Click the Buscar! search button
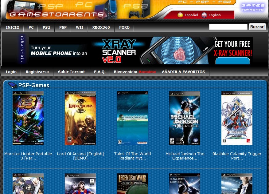269x194 pixels. click(257, 27)
